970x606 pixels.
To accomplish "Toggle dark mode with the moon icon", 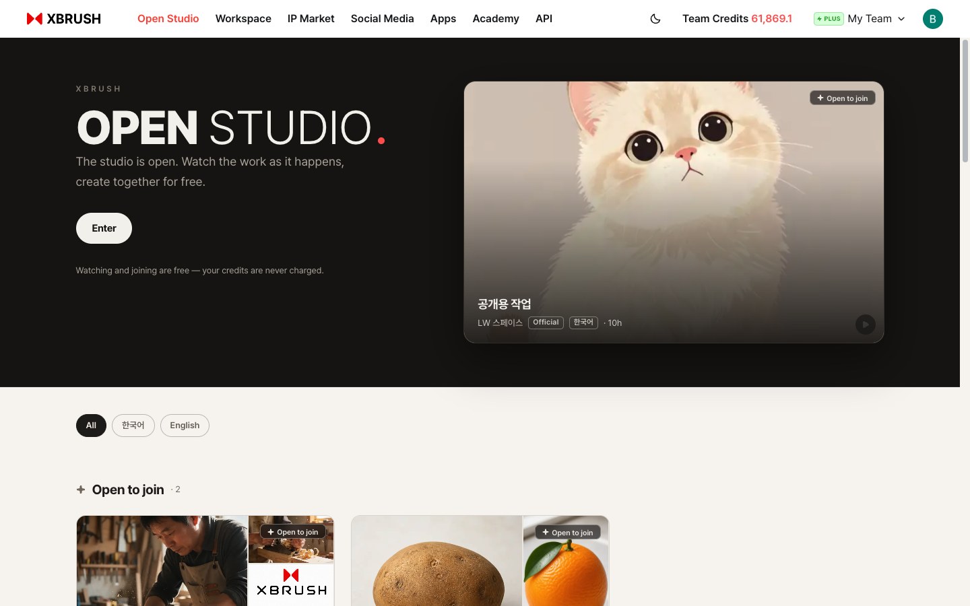I will click(655, 19).
